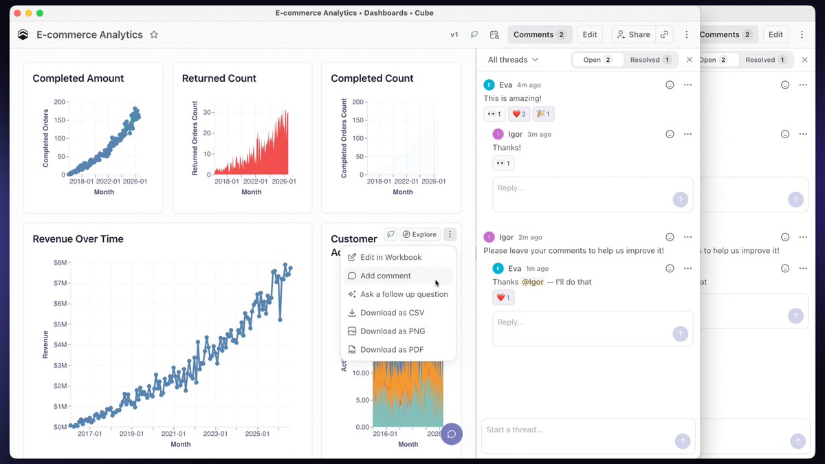Add emoji reaction to Eva's "Thanks @Igor" reply

coord(670,268)
